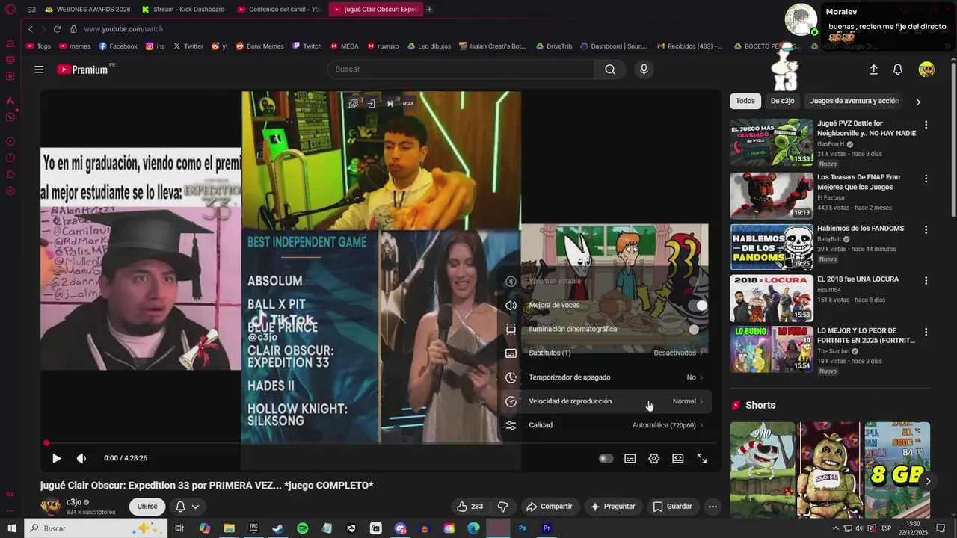Open the Dank Memes bookmark
The image size is (957, 538).
click(260, 46)
